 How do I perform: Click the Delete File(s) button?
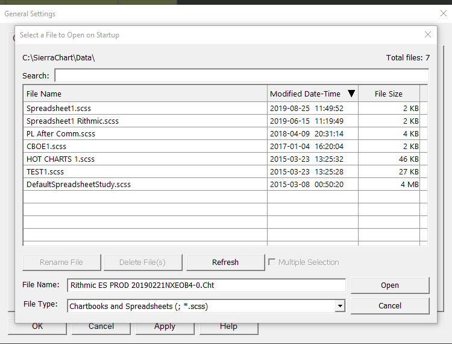coord(143,262)
